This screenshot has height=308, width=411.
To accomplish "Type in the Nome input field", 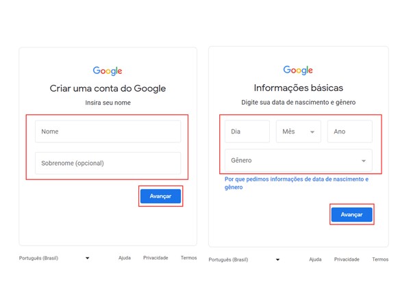I will pos(108,131).
